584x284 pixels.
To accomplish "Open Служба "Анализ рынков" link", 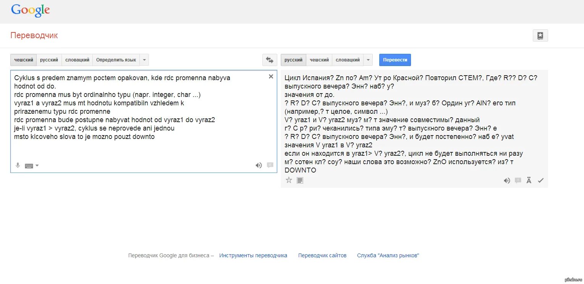I will click(x=388, y=255).
